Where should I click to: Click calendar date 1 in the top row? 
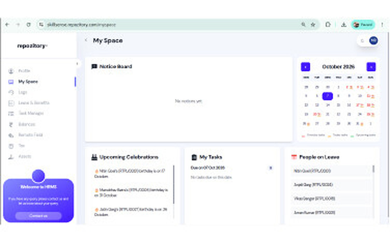(338, 87)
